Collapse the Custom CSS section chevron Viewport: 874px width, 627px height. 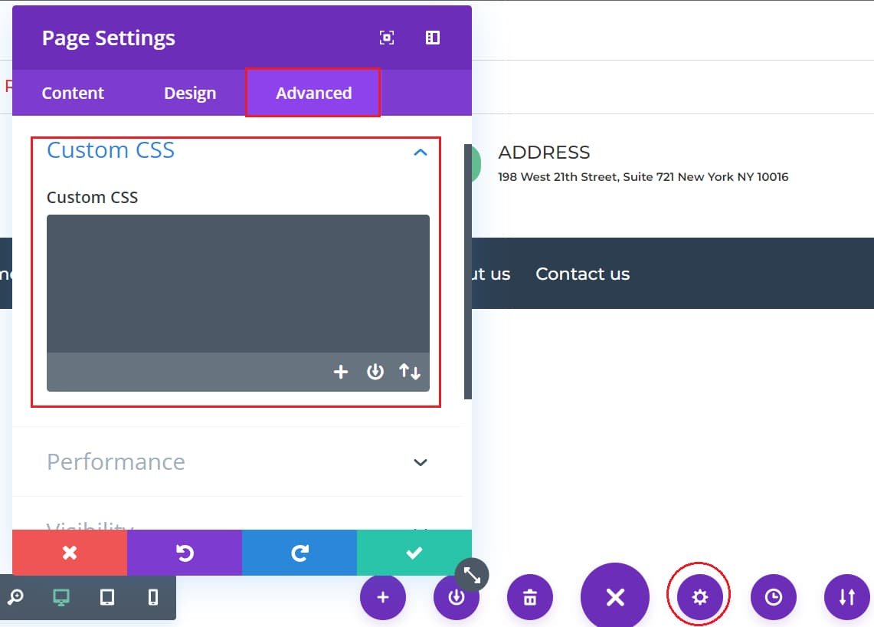point(421,152)
